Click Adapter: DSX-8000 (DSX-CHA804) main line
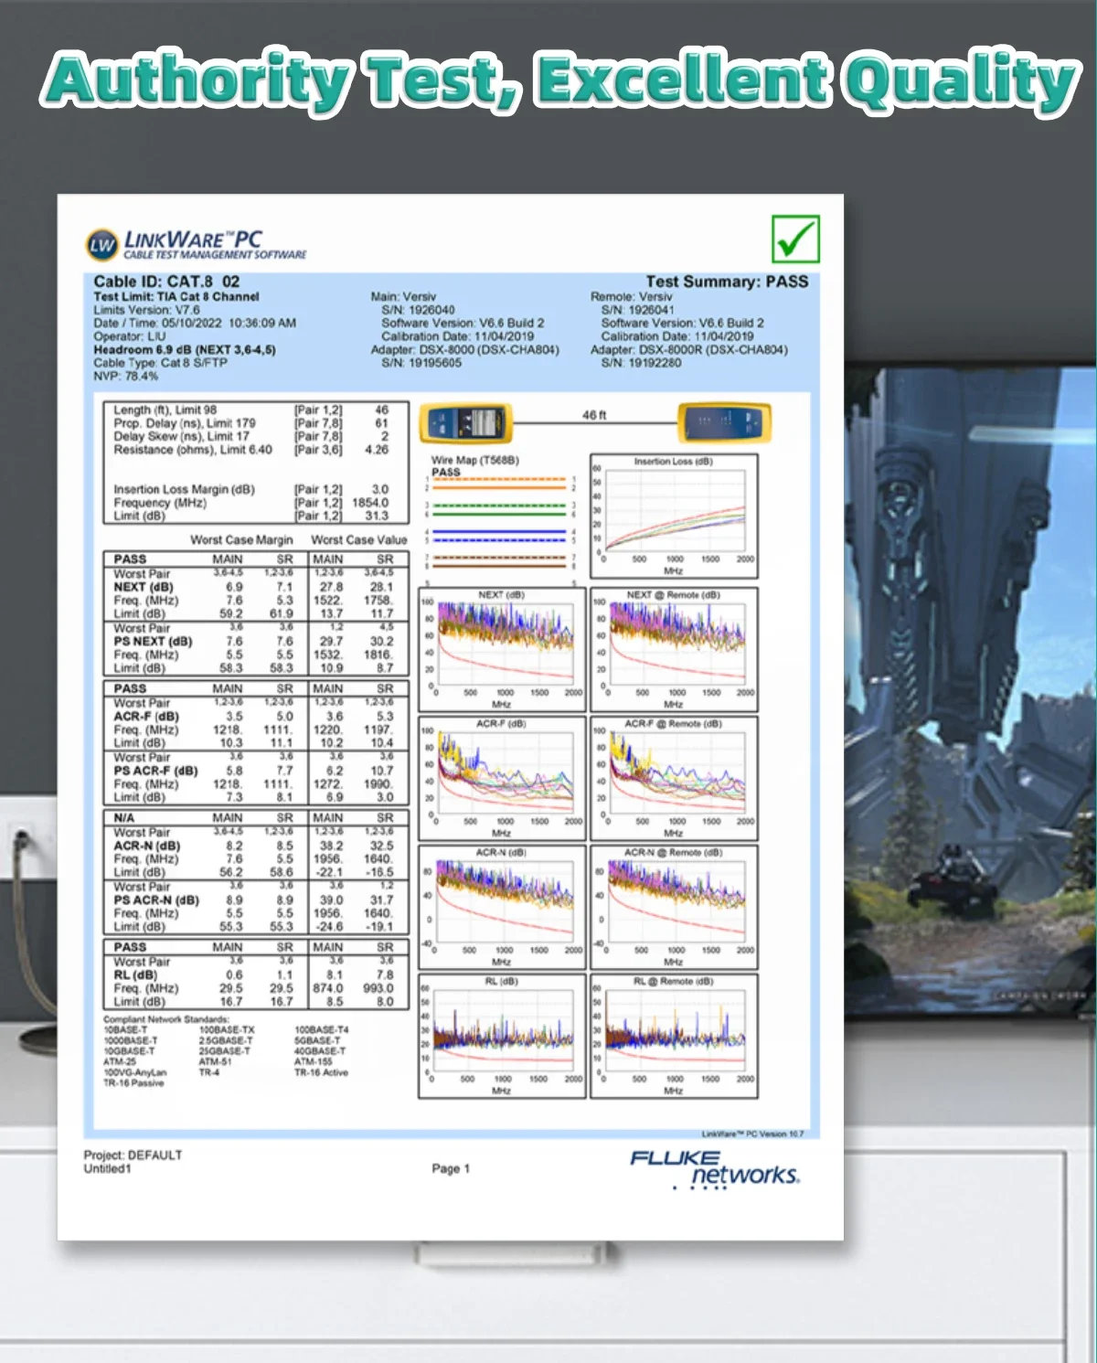This screenshot has height=1363, width=1097. coord(464,349)
